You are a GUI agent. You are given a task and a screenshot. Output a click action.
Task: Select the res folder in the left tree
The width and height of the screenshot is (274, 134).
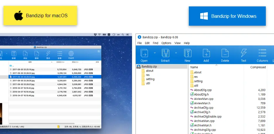click(148, 75)
